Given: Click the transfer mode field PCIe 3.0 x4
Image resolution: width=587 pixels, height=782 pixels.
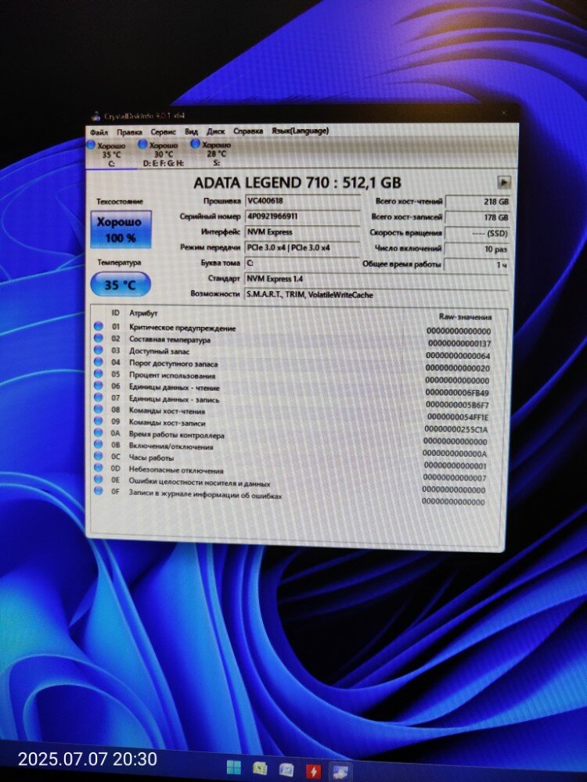Looking at the screenshot, I should coord(302,248).
